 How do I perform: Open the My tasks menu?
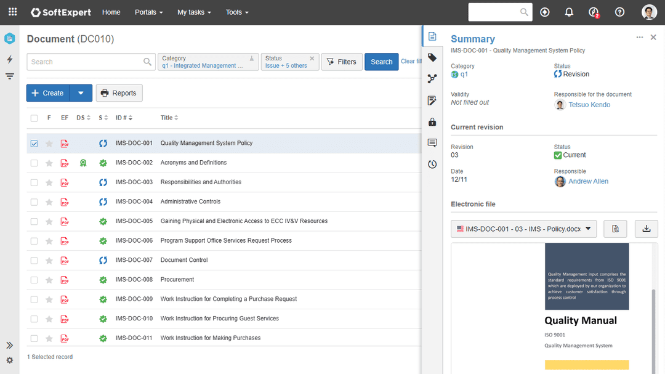[x=193, y=12]
